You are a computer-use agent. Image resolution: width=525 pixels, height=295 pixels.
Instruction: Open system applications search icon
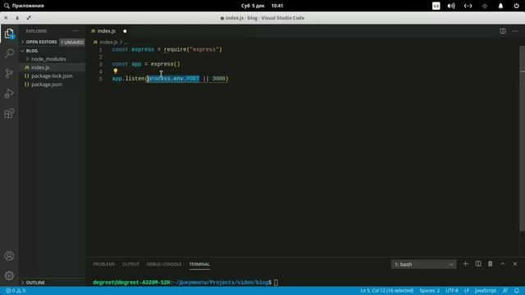7,6
